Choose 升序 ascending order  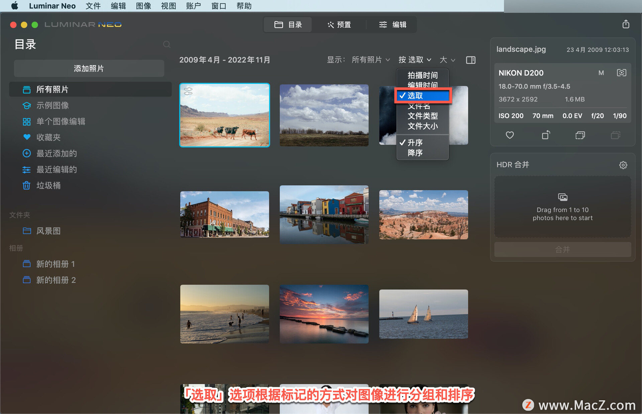tap(423, 143)
